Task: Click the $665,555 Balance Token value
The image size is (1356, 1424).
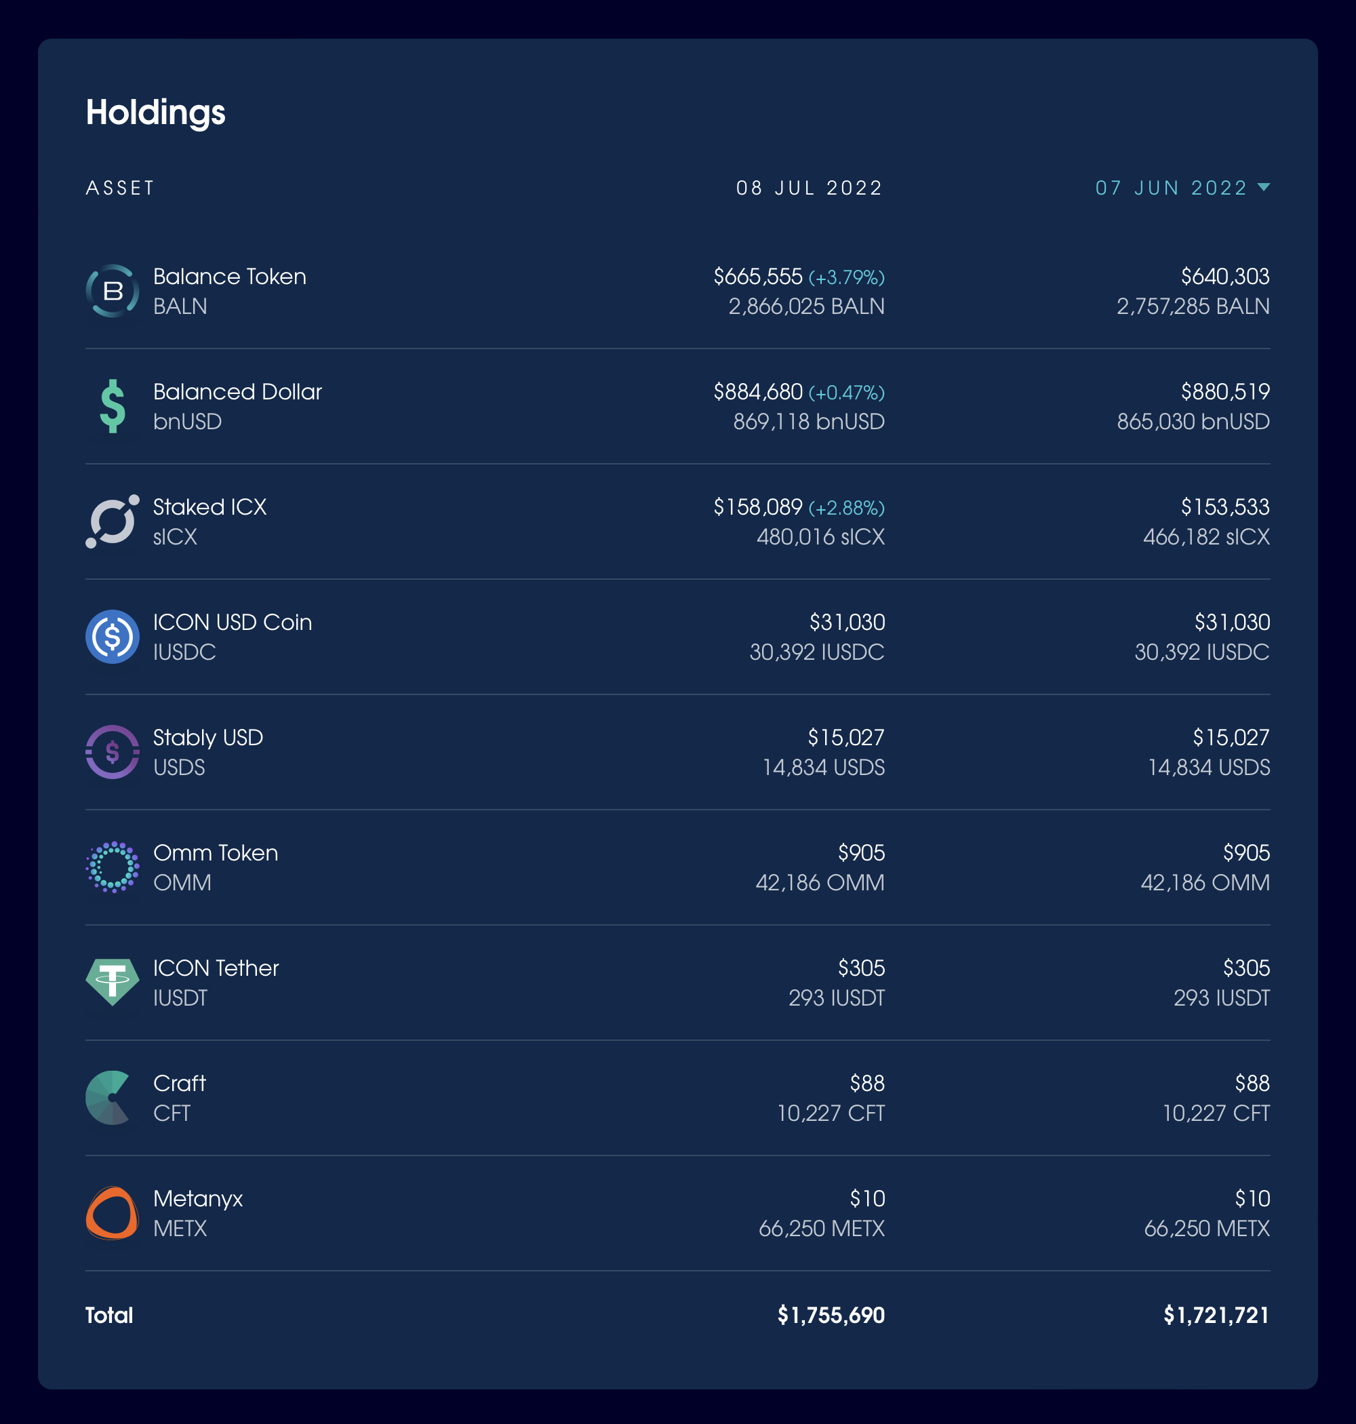Action: coord(757,276)
